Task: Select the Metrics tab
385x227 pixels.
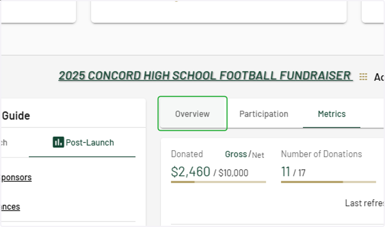Action: click(x=332, y=114)
